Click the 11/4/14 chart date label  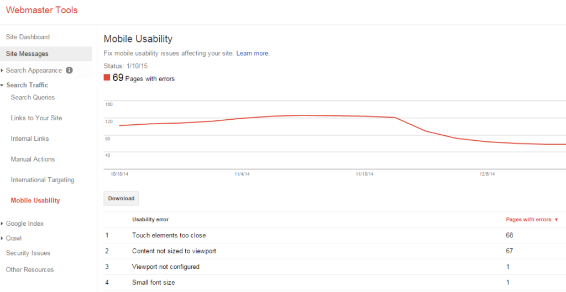coord(242,174)
